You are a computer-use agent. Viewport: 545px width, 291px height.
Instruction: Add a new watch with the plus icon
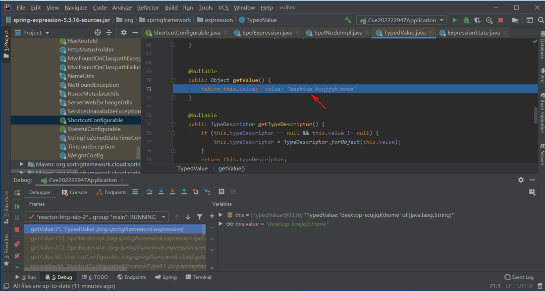click(211, 216)
